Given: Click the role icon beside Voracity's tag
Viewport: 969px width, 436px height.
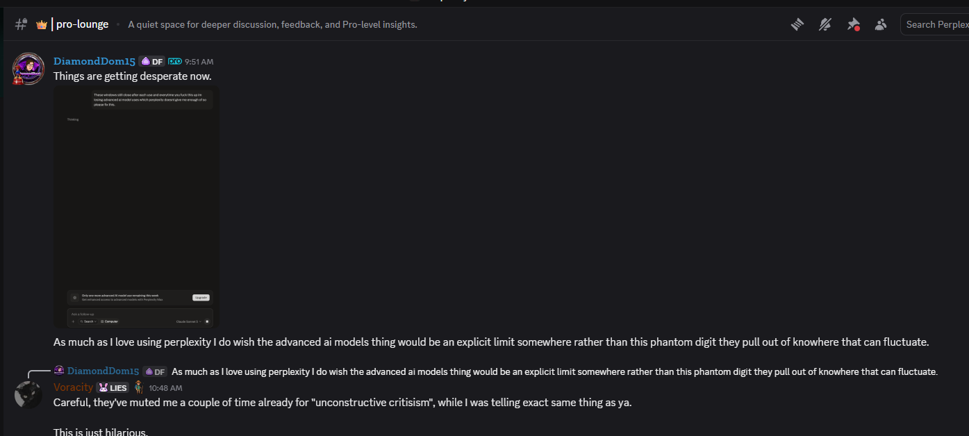Looking at the screenshot, I should (x=139, y=387).
